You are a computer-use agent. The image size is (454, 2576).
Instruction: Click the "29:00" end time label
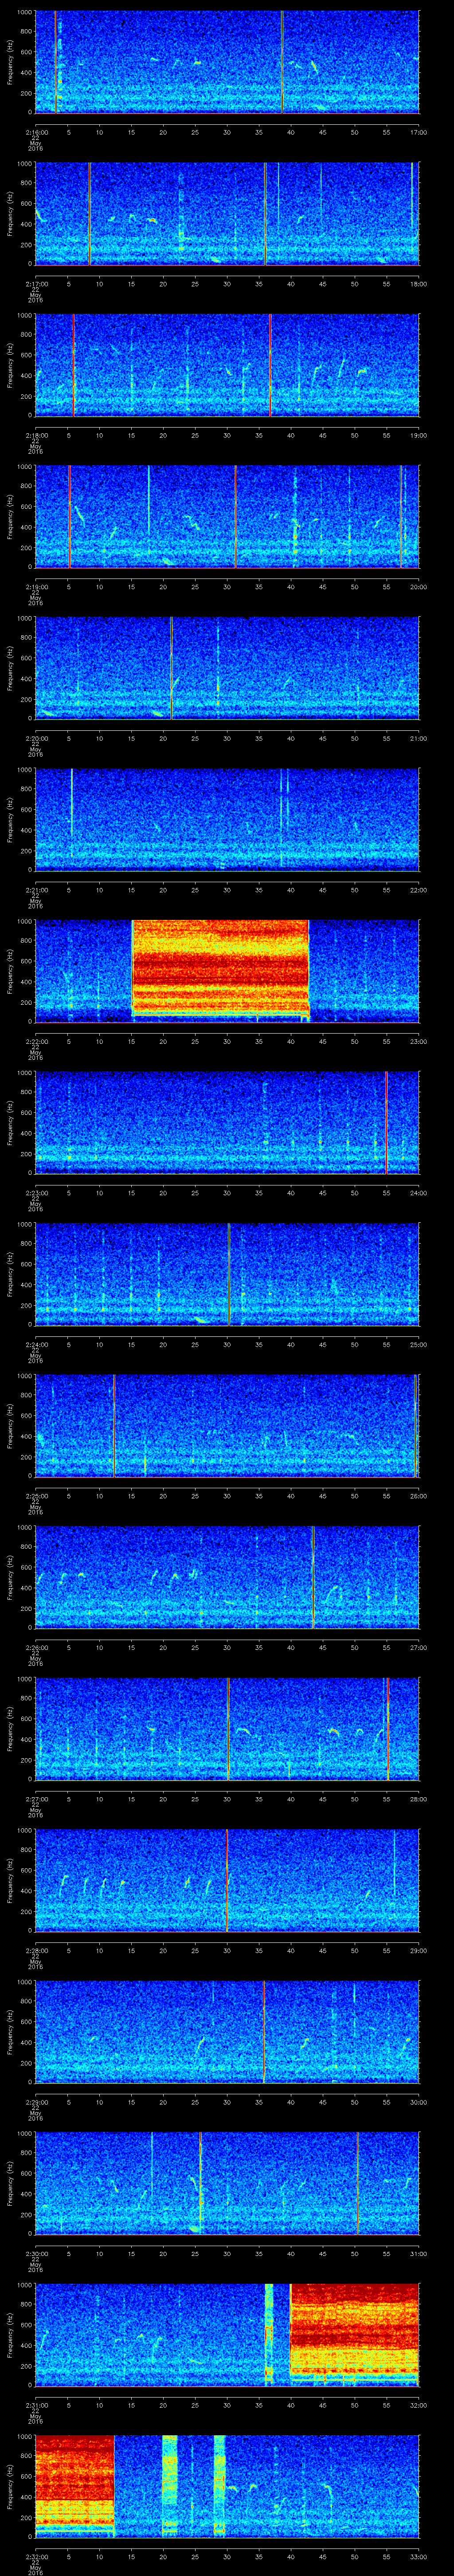point(418,1950)
